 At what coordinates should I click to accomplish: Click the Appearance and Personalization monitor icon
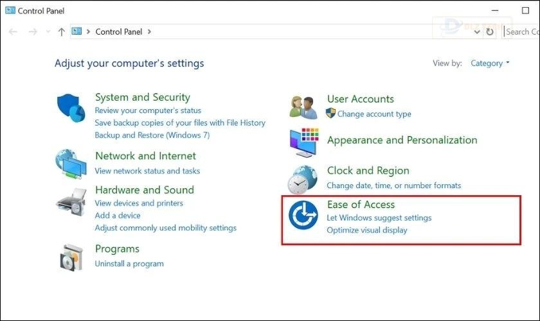point(303,143)
